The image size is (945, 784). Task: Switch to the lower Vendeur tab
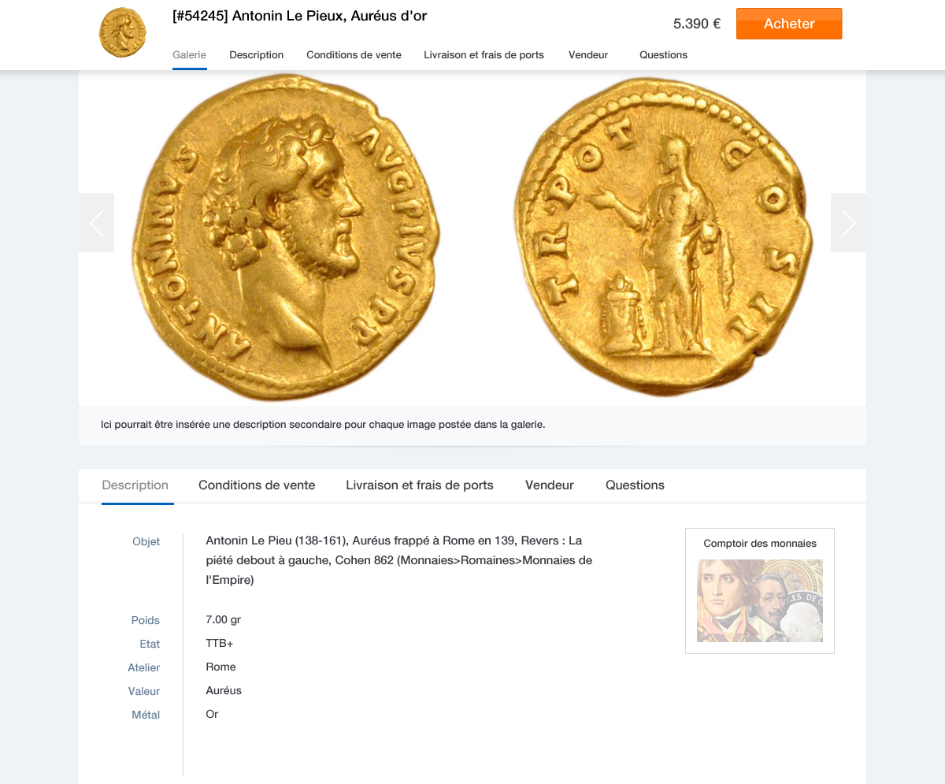tap(550, 485)
